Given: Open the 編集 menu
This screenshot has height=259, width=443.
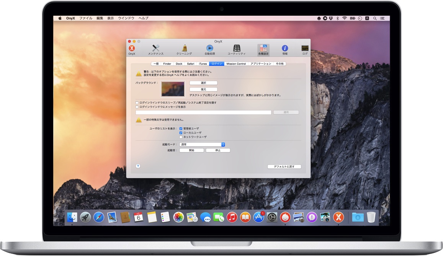Looking at the screenshot, I should 100,18.
